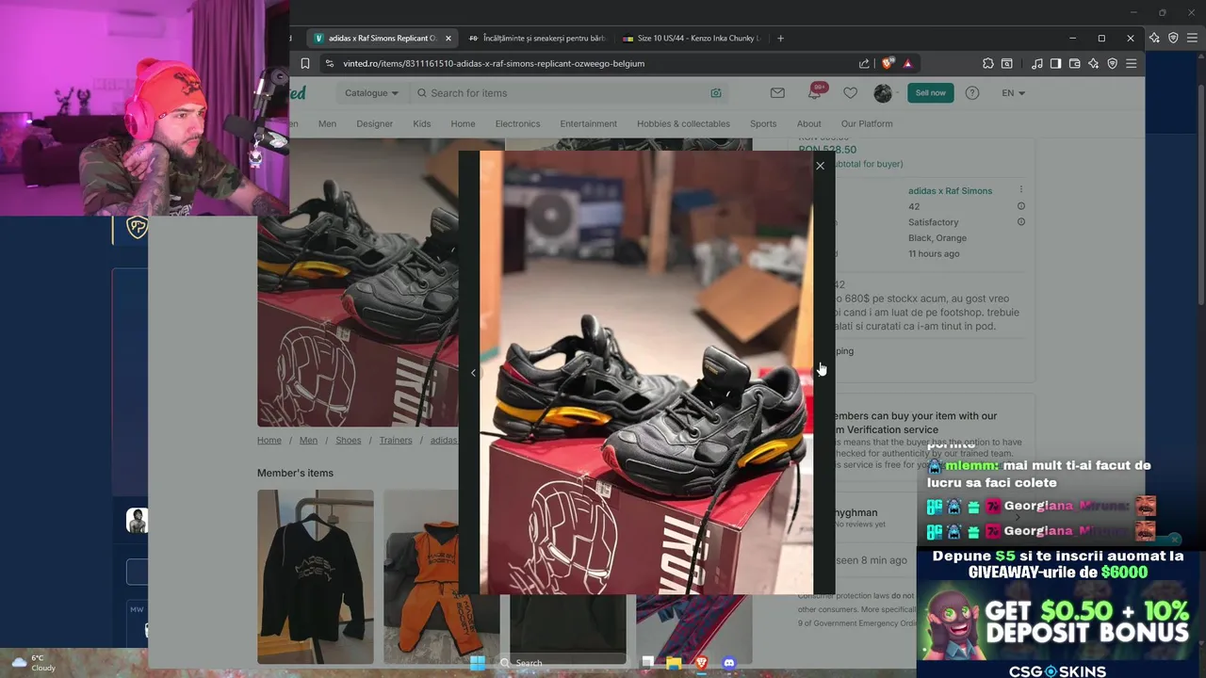This screenshot has height=678, width=1206.
Task: Switch to Încălțăminte și sneakerși tab
Action: 537,39
